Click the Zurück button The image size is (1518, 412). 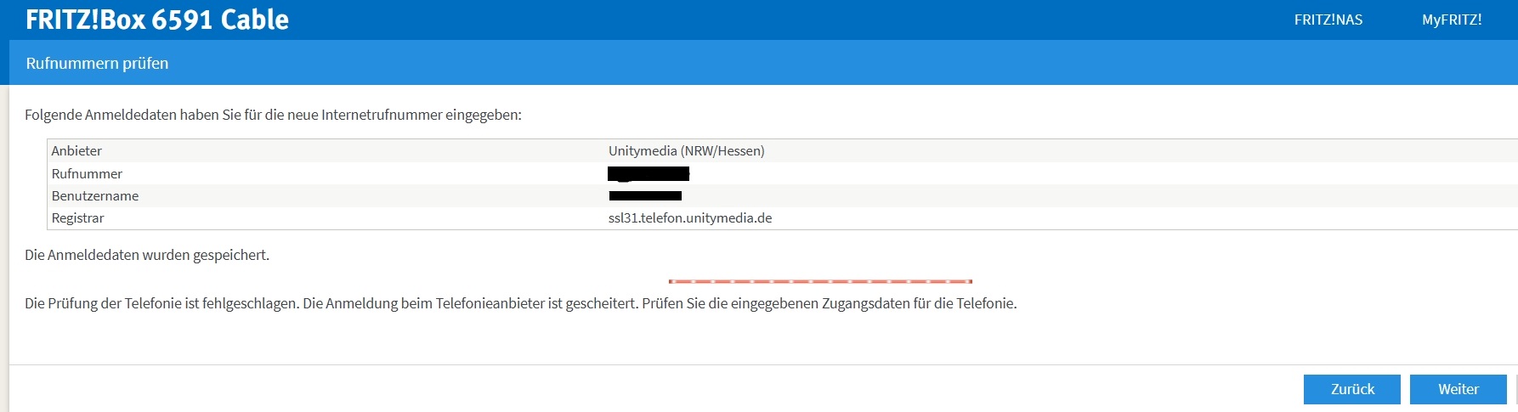click(x=1352, y=389)
